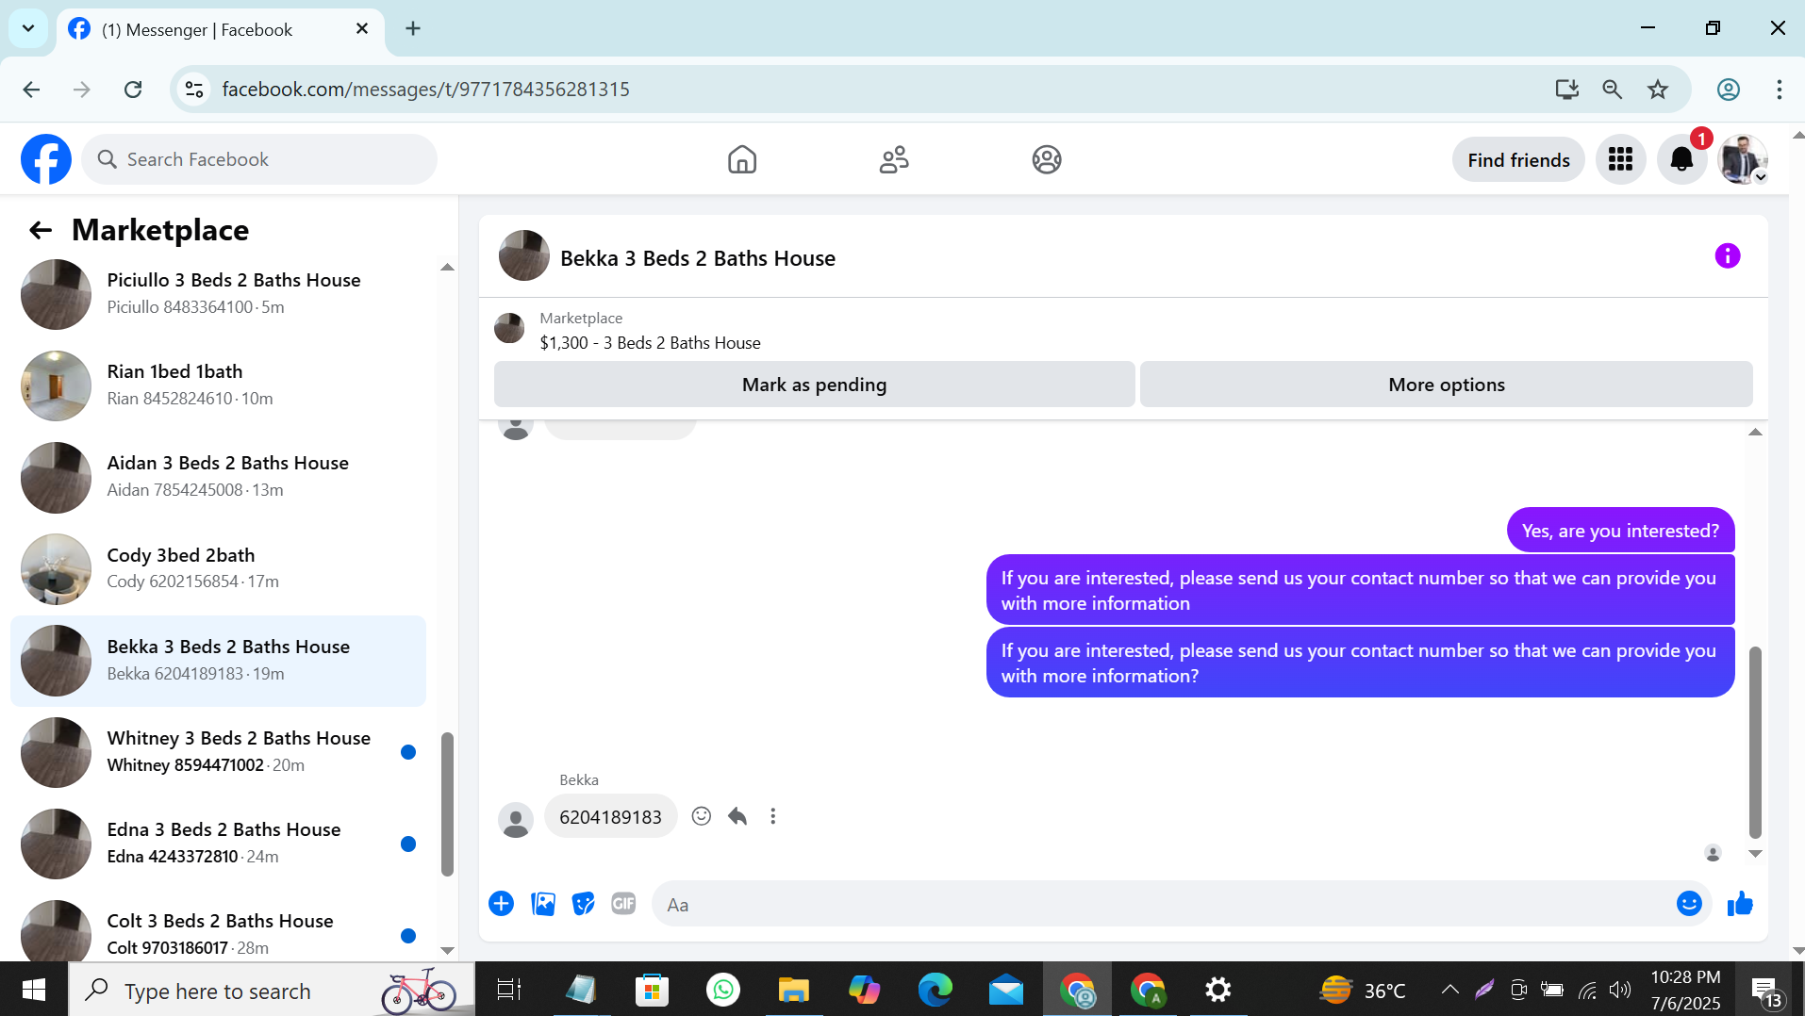Open Task View on the taskbar
This screenshot has height=1016, width=1805.
pyautogui.click(x=509, y=990)
